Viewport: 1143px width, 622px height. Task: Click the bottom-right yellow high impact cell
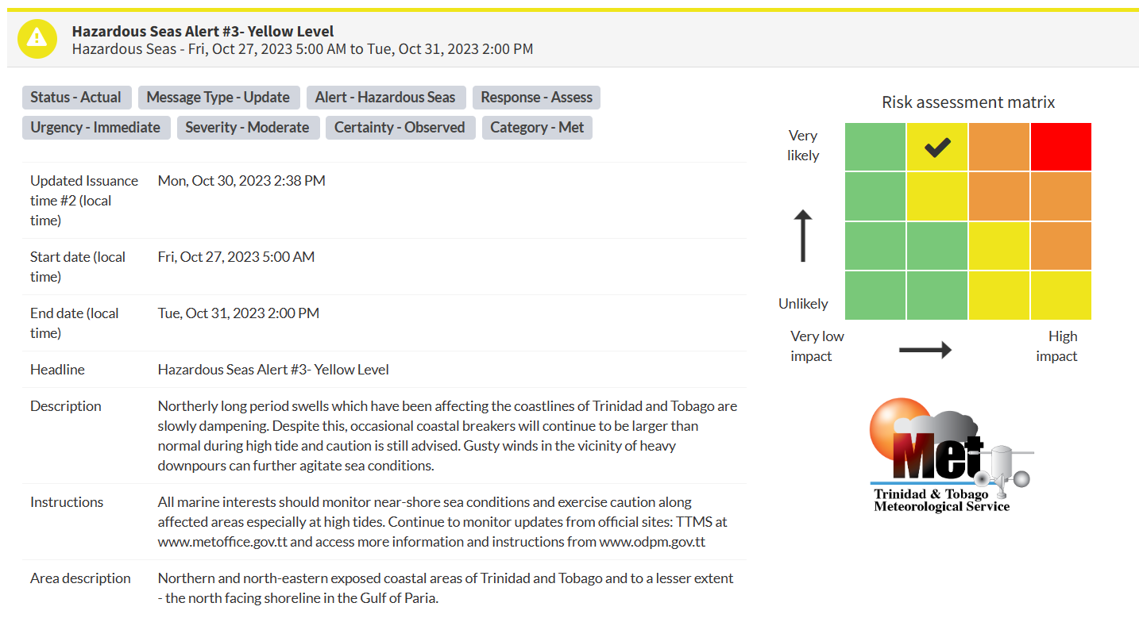pos(1061,296)
